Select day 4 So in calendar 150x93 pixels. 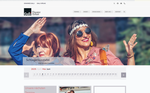click(x=42, y=75)
